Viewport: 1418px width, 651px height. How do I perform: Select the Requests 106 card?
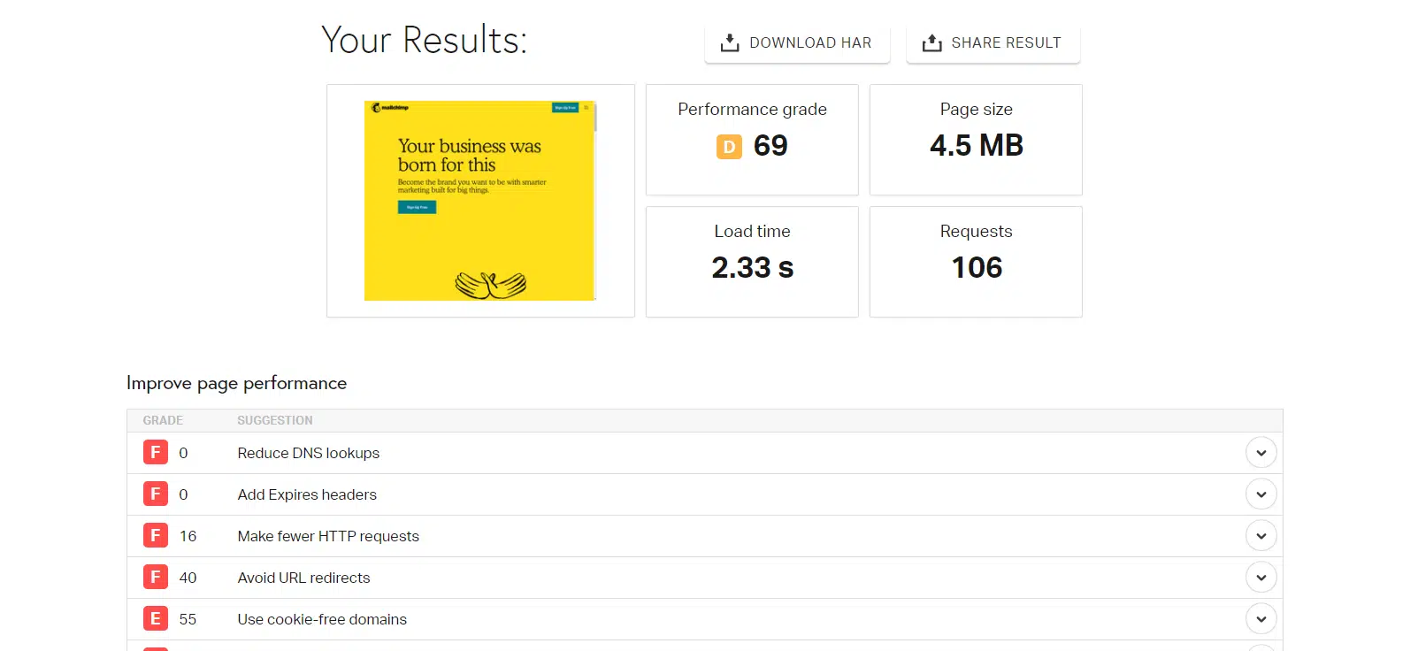tap(976, 262)
